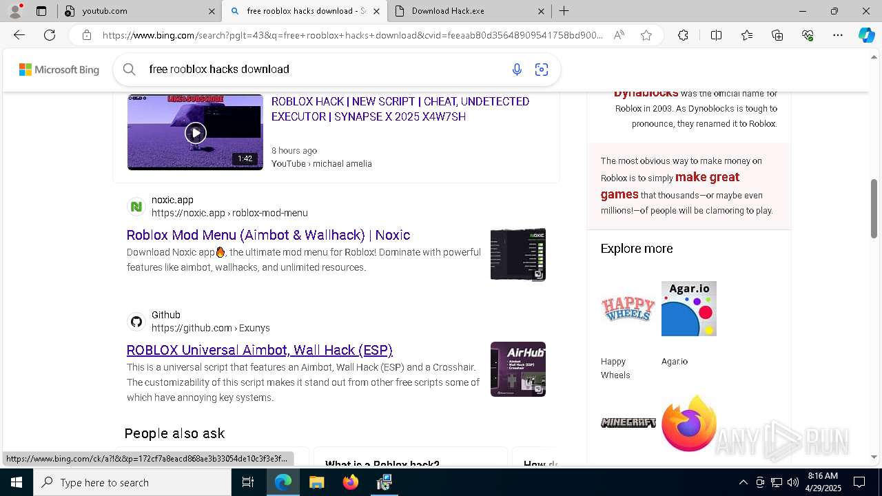Open the Windows Start menu
This screenshot has height=496, width=882.
(17, 482)
